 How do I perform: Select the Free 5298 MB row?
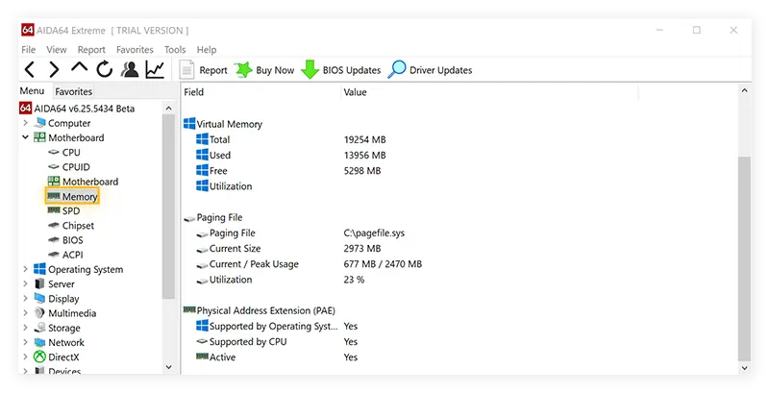[x=288, y=171]
